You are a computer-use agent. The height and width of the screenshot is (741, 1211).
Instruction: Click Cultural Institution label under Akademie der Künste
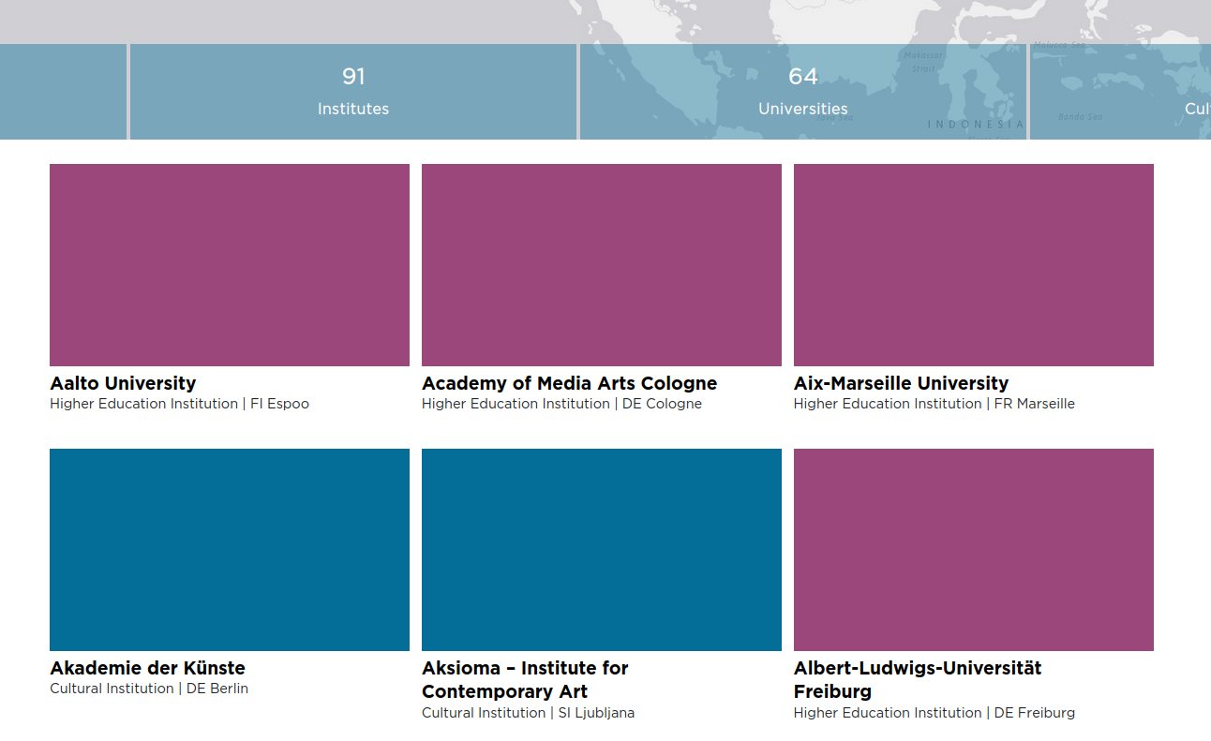point(109,689)
